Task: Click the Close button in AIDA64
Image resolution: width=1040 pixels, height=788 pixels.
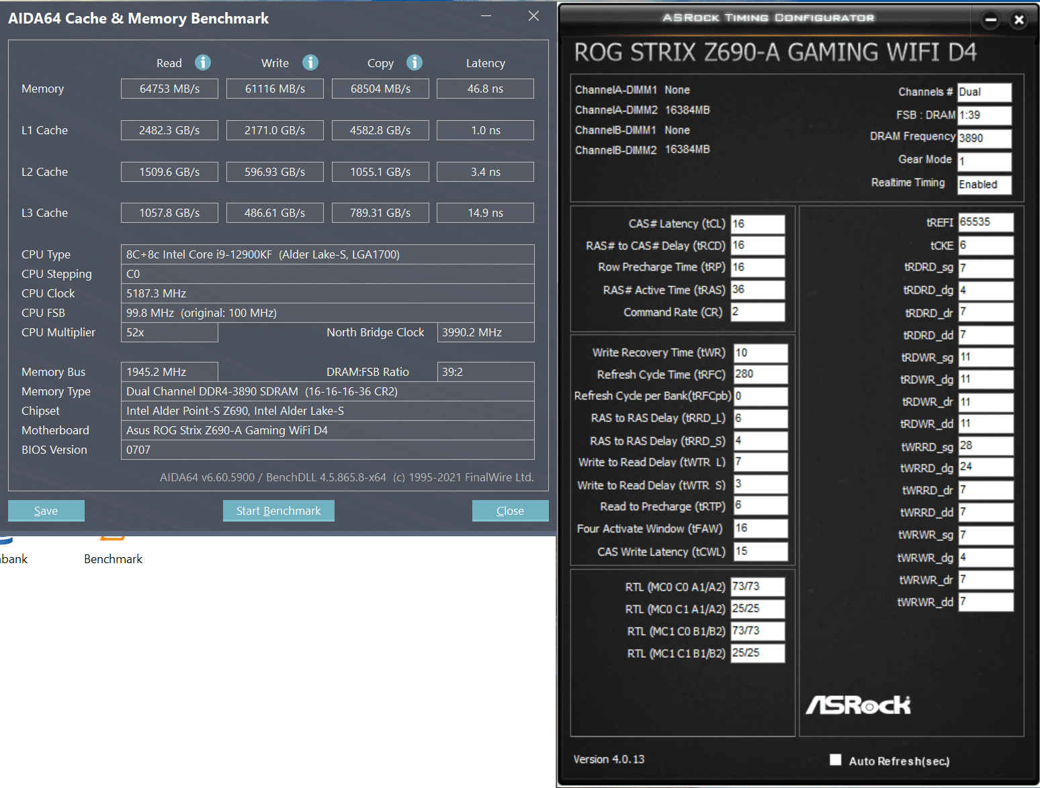Action: (511, 511)
